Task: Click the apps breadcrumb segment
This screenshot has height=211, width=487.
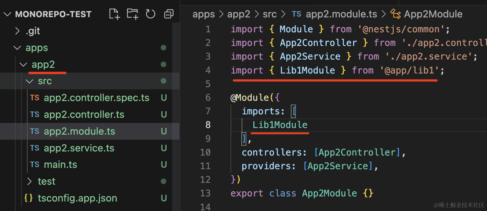Action: tap(203, 14)
